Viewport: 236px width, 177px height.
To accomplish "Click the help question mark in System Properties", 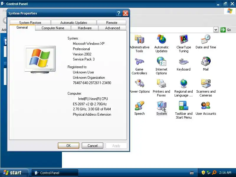I will pyautogui.click(x=119, y=13).
